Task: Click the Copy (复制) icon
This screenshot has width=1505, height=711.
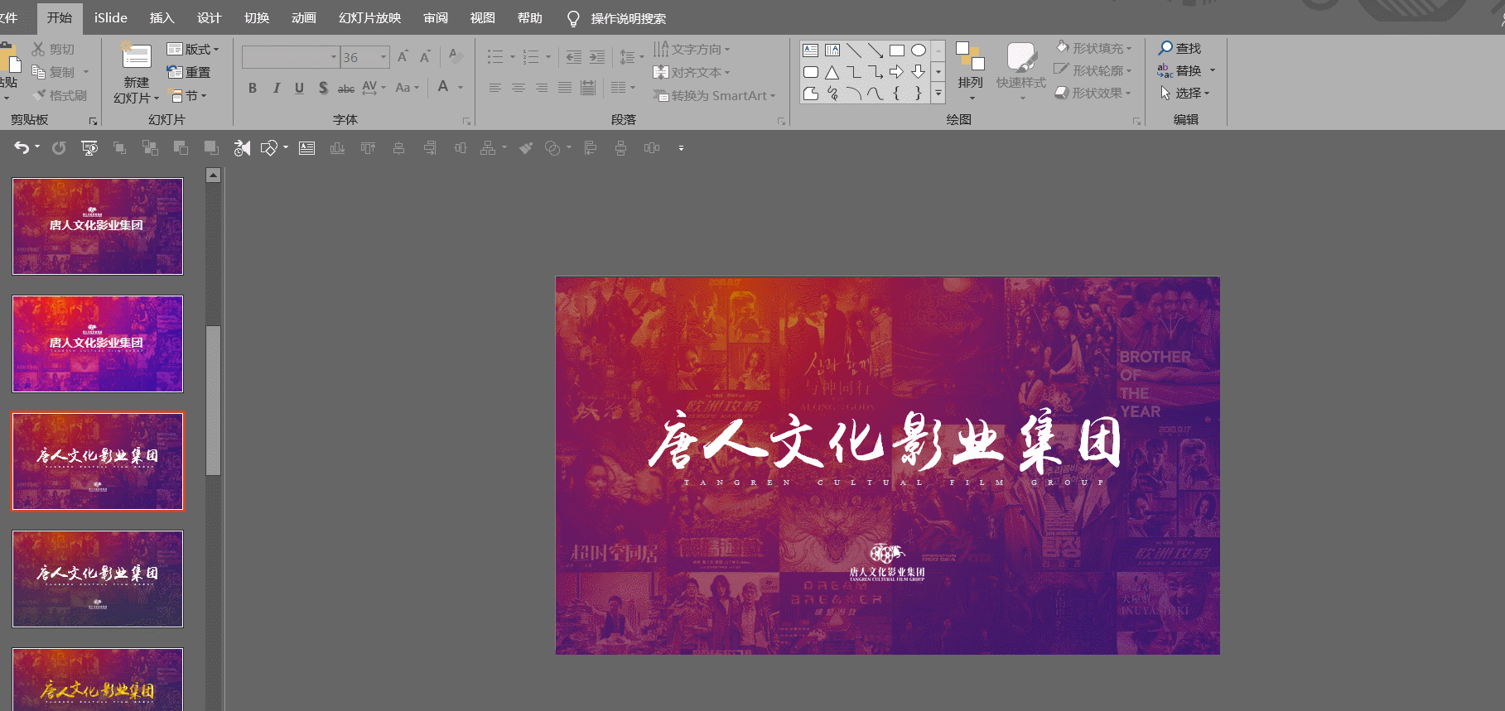Action: tap(38, 72)
